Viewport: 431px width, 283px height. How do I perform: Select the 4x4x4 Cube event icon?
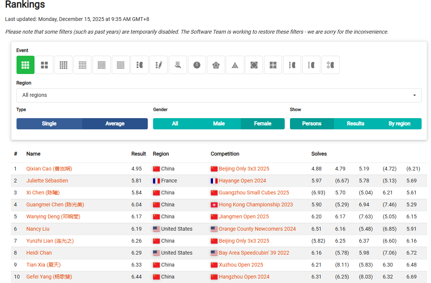(x=63, y=65)
